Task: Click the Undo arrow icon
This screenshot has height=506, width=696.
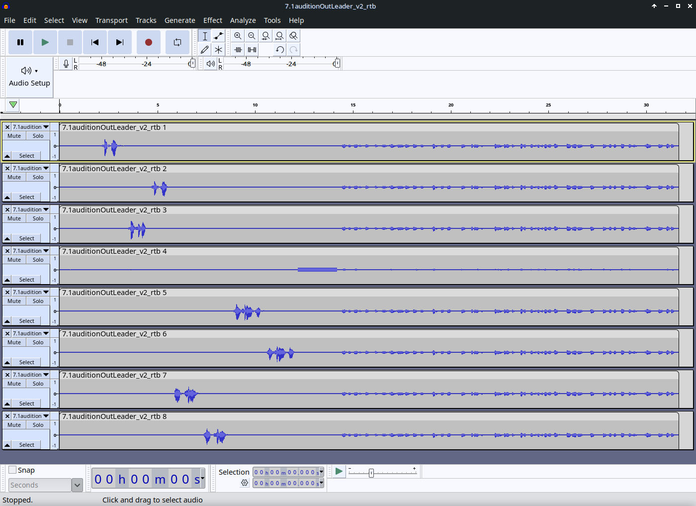Action: [x=280, y=50]
